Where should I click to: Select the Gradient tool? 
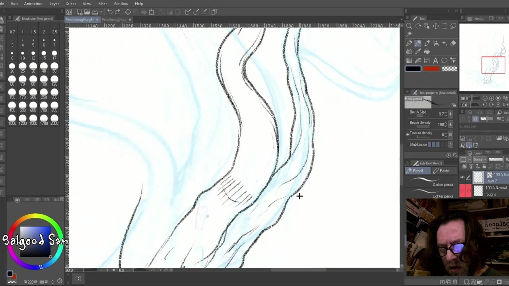[409, 61]
